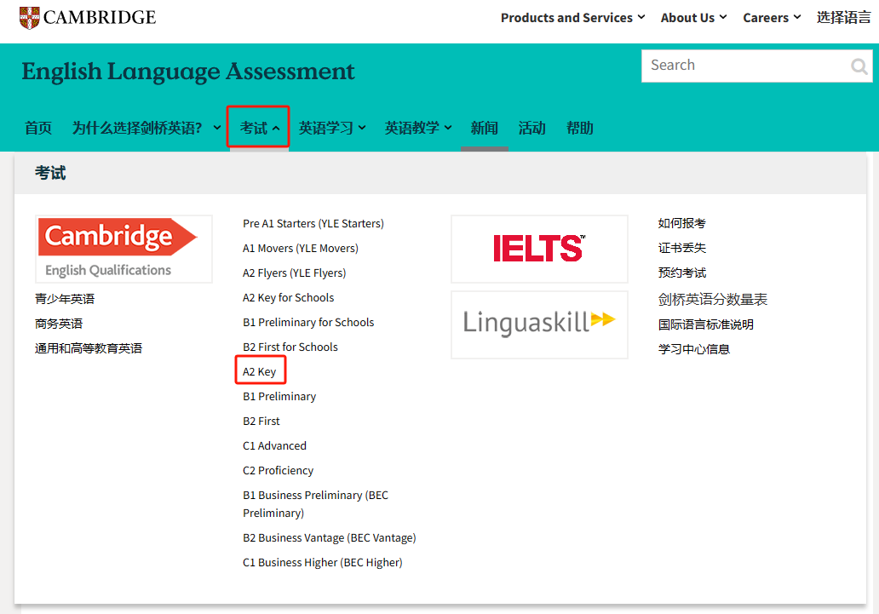879x614 pixels.
Task: Open A2 Flyers (YLE Flyers)
Action: 295,273
